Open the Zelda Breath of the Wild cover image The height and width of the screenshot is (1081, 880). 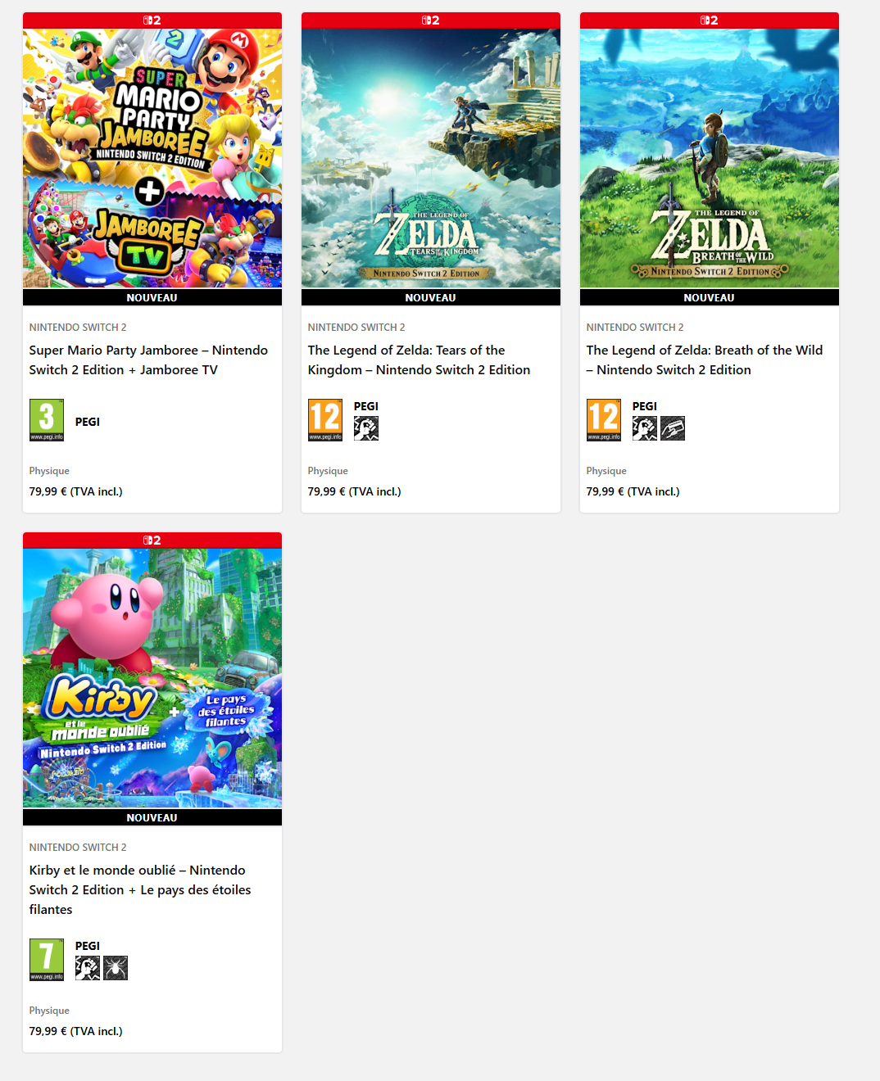[710, 158]
